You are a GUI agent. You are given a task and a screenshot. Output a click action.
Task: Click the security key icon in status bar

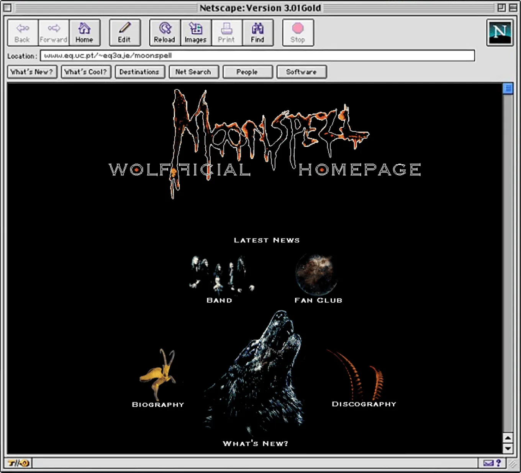click(19, 463)
